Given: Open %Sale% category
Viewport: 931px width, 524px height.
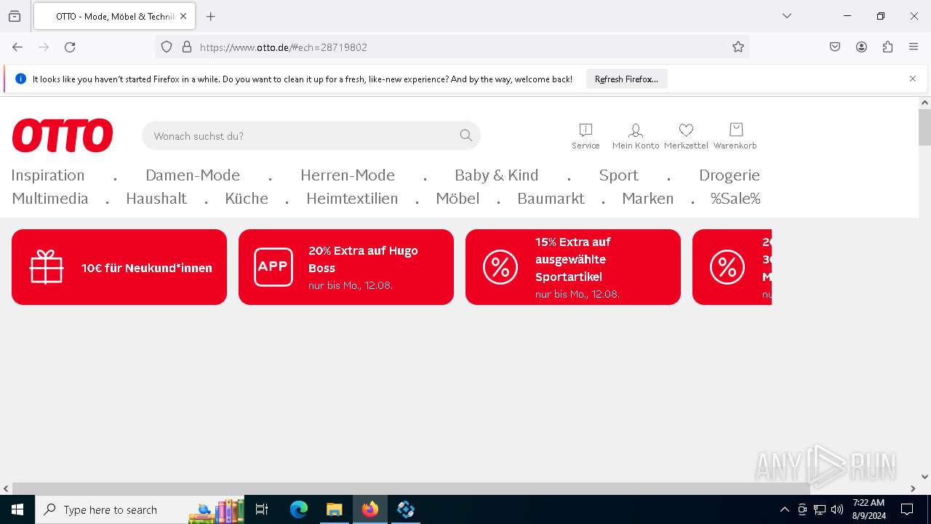Looking at the screenshot, I should (735, 199).
